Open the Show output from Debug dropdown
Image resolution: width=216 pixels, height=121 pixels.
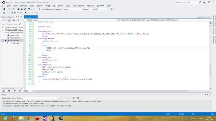coord(37,98)
